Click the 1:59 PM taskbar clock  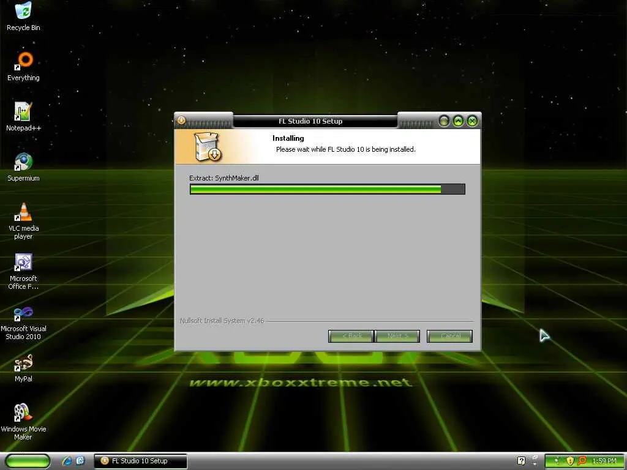click(604, 461)
